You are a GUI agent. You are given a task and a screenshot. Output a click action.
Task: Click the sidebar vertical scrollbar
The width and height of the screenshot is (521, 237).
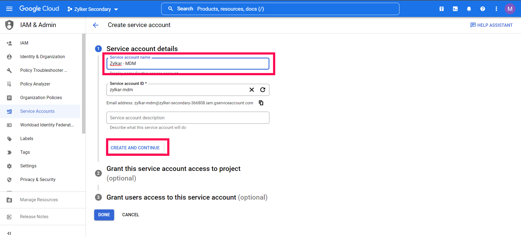84,84
